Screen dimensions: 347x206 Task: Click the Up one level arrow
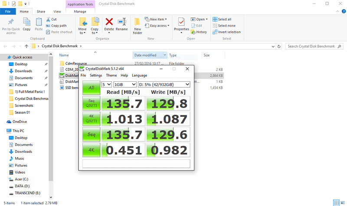pyautogui.click(x=26, y=46)
